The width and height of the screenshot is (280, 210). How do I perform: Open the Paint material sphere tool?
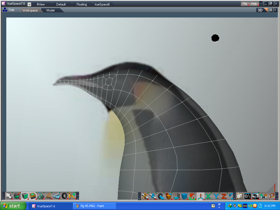pos(17,196)
